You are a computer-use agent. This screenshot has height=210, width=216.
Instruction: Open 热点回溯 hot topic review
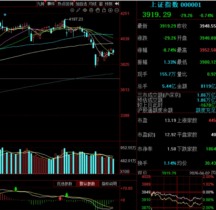click(65, 4)
